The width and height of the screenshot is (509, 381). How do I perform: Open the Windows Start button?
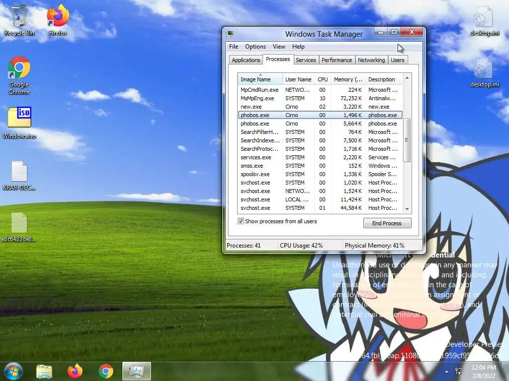tap(13, 371)
